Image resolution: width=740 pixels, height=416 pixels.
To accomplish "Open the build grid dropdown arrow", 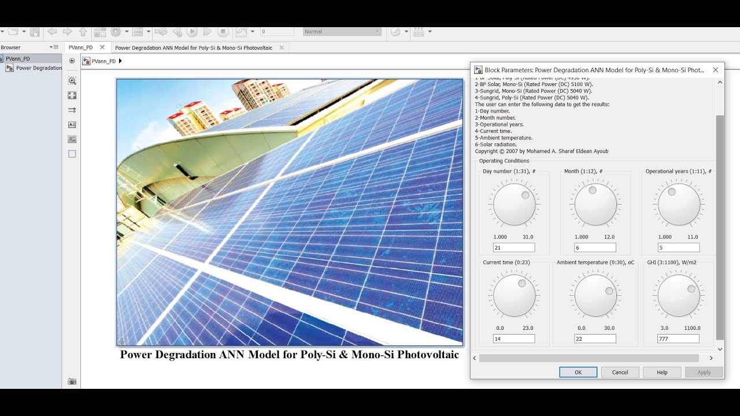I will tap(430, 32).
